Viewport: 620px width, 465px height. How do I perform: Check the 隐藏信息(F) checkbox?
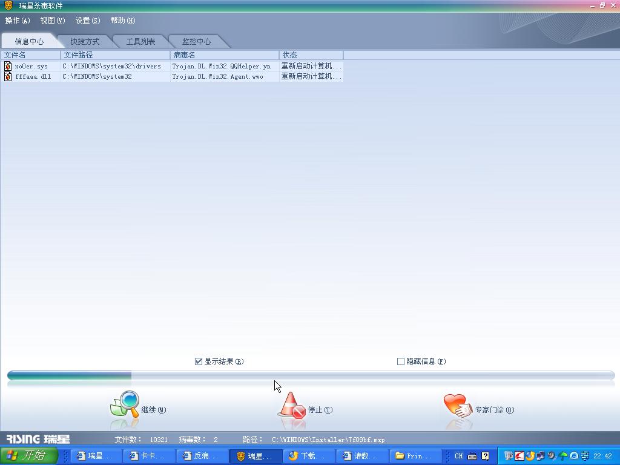[x=401, y=361]
